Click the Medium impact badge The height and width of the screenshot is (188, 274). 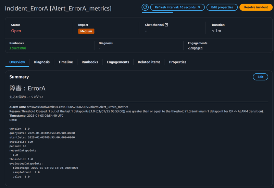[86, 31]
